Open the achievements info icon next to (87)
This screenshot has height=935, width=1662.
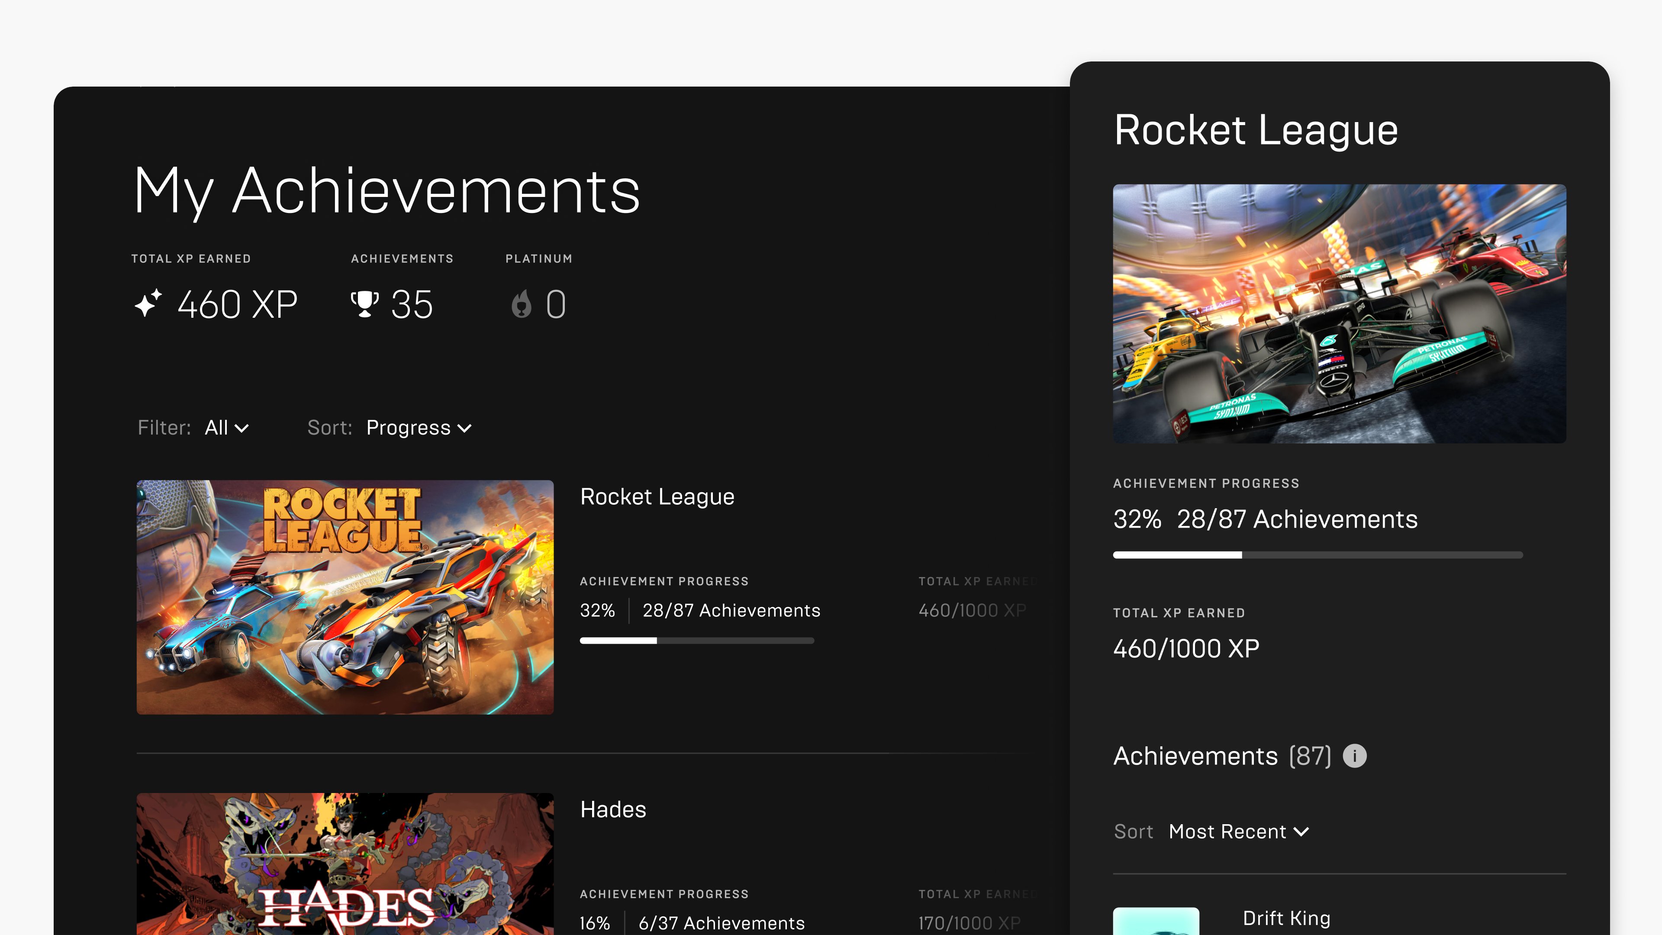pos(1354,756)
